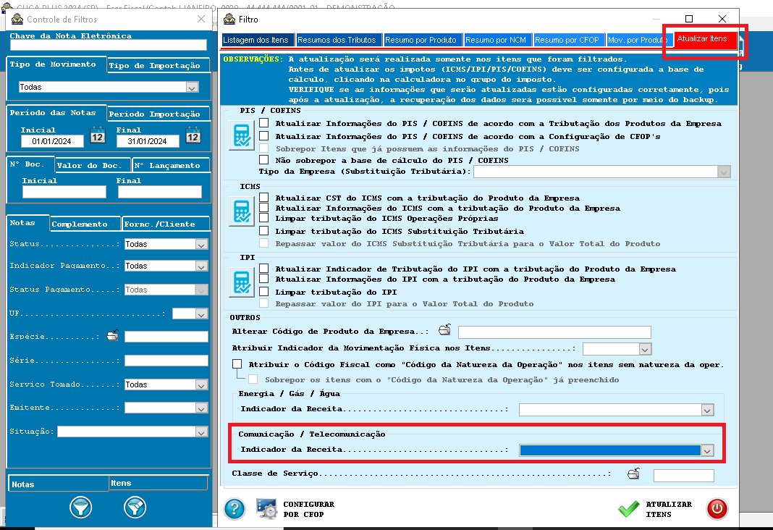Open Tipo de Movimento Todas dropdown
The image size is (773, 530).
(192, 88)
